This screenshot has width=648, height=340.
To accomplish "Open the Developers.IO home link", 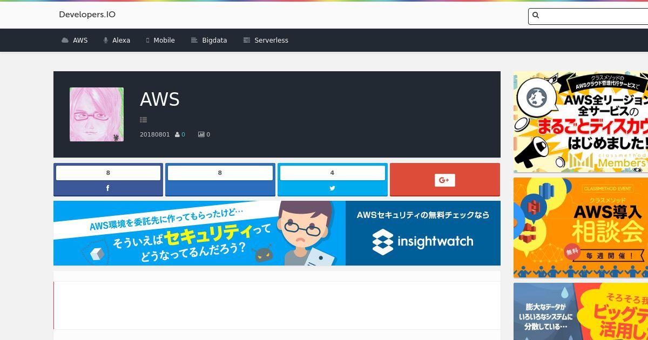I will pos(87,15).
